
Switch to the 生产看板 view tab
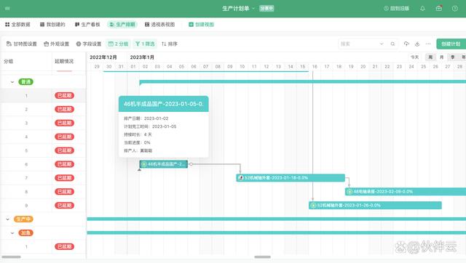coord(87,24)
